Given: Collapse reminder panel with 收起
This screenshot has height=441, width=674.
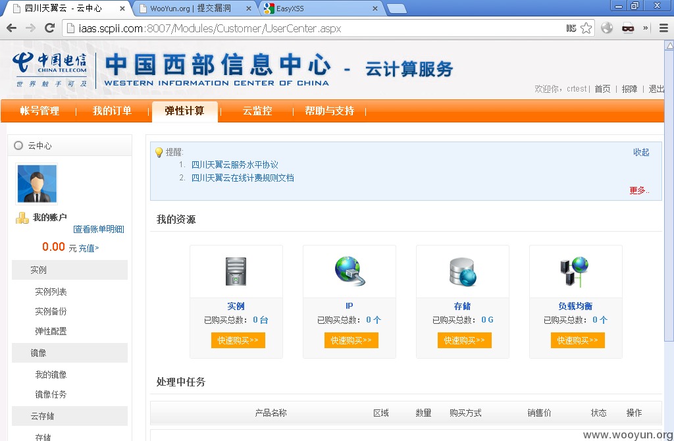Looking at the screenshot, I should pyautogui.click(x=641, y=152).
